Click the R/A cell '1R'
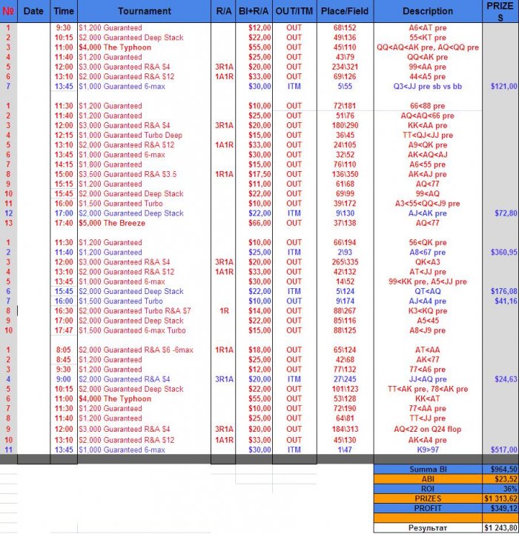This screenshot has height=534, width=519. pyautogui.click(x=225, y=311)
